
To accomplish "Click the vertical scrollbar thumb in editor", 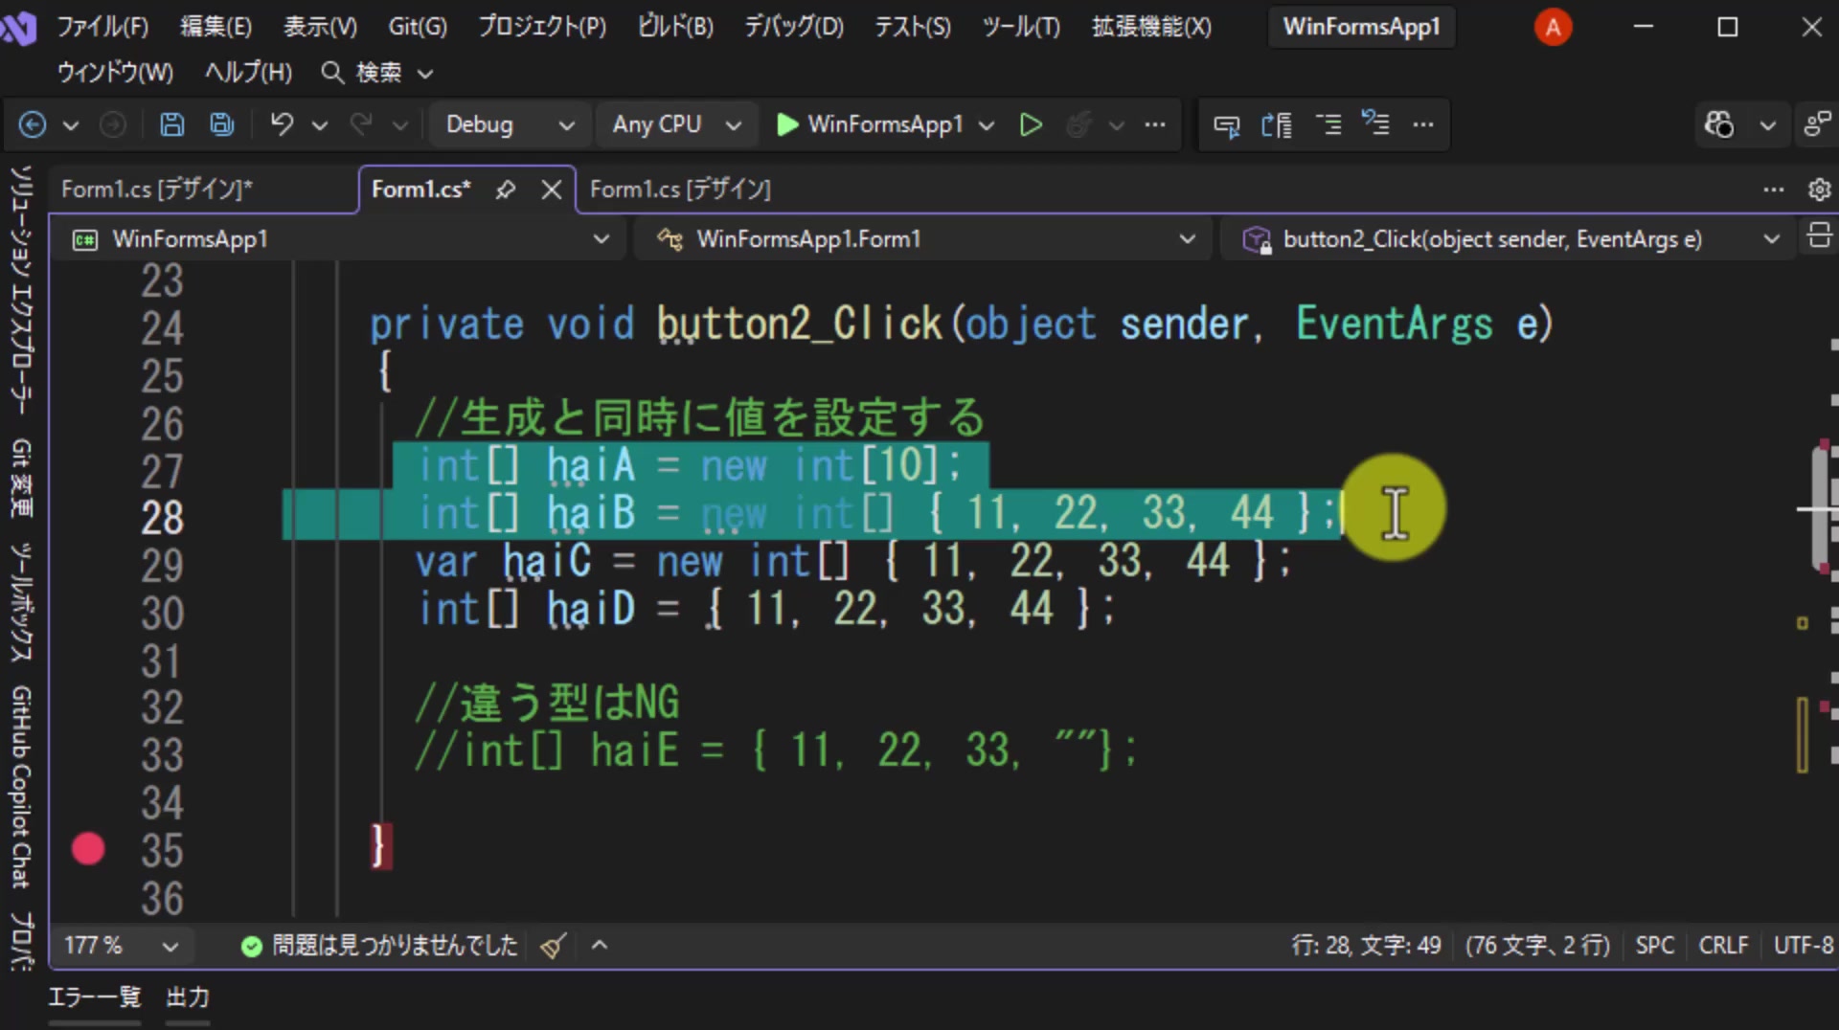I will [x=1821, y=509].
